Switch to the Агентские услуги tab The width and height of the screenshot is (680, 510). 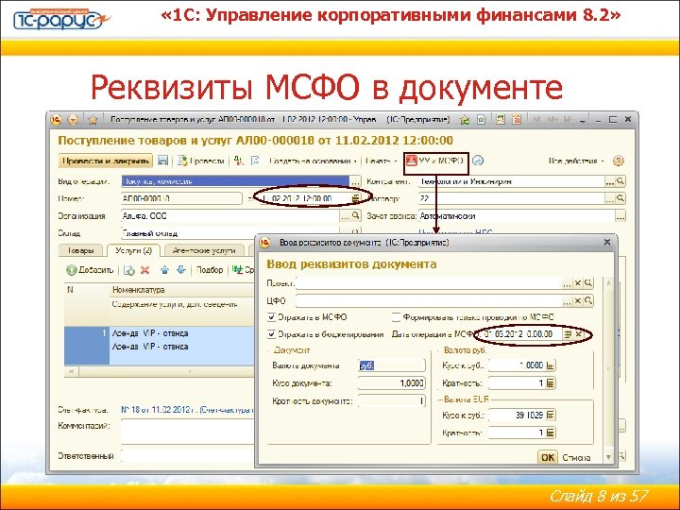204,250
